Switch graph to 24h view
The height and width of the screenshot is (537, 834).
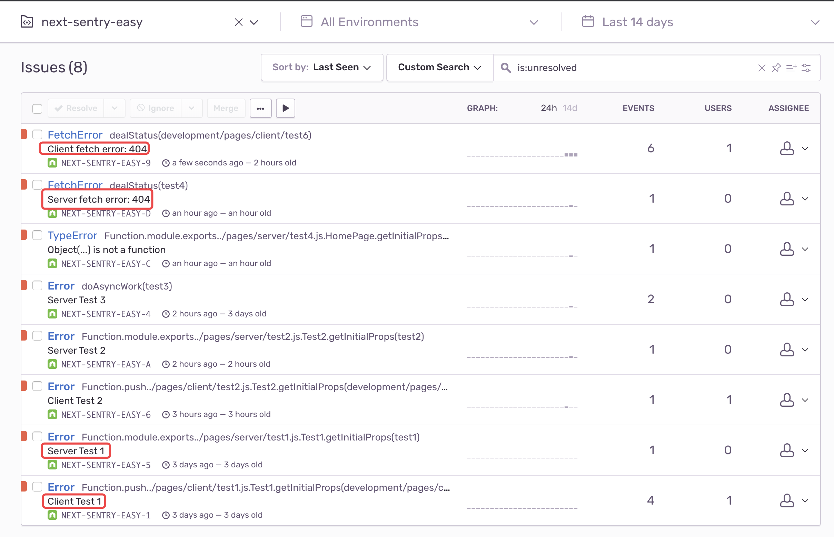pos(548,108)
